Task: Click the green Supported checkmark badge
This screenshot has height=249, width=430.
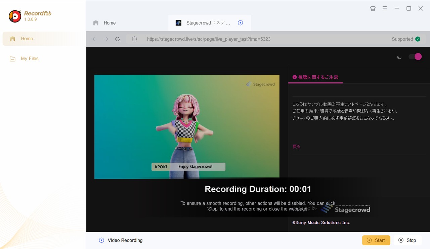Action: coord(418,39)
